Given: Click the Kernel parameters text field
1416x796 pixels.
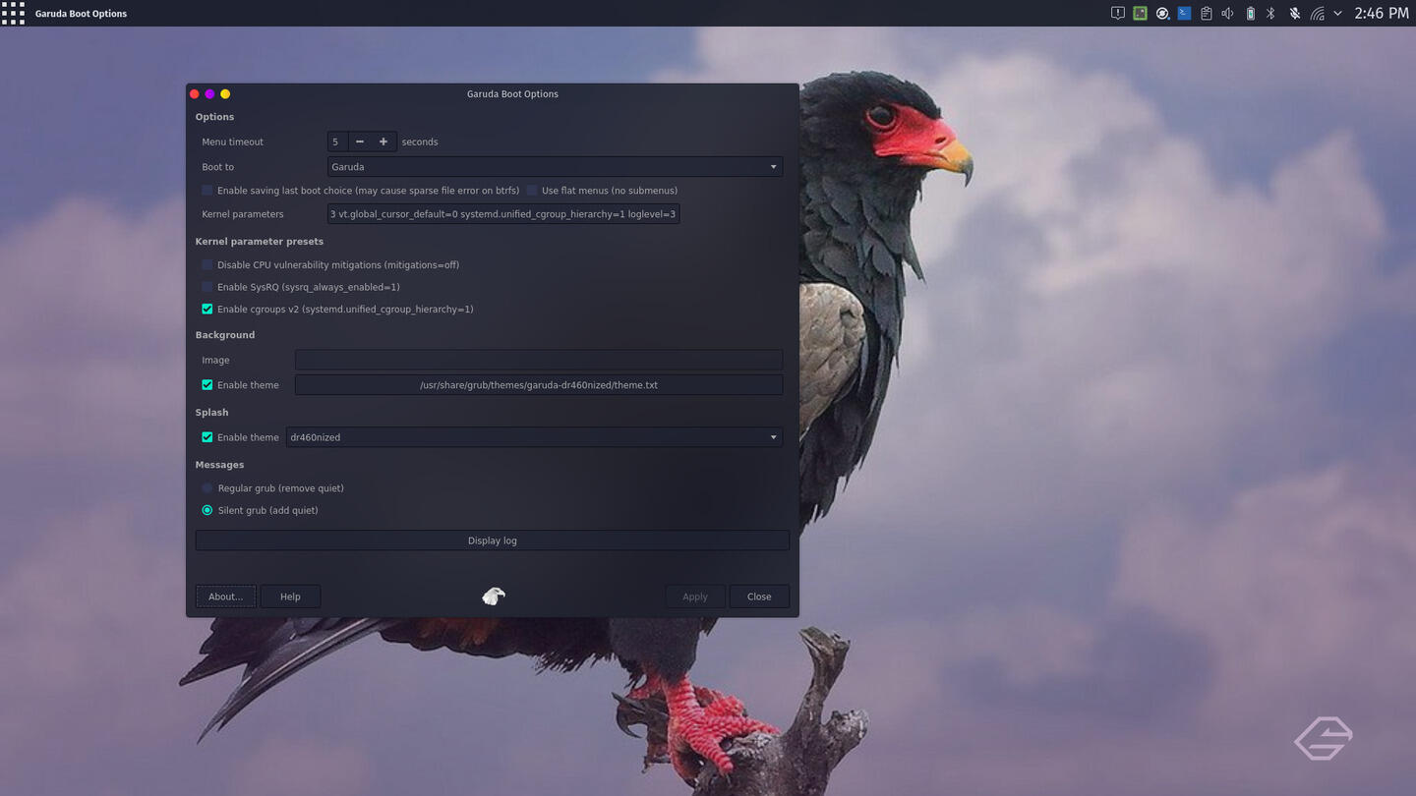Looking at the screenshot, I should point(503,214).
